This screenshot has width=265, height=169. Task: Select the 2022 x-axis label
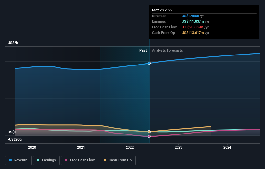(130, 147)
